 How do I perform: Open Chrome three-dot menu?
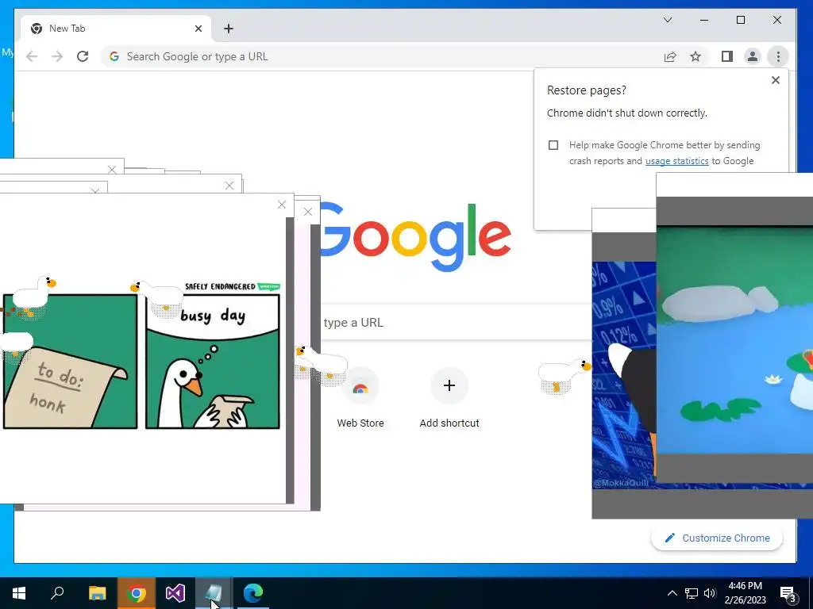point(778,56)
